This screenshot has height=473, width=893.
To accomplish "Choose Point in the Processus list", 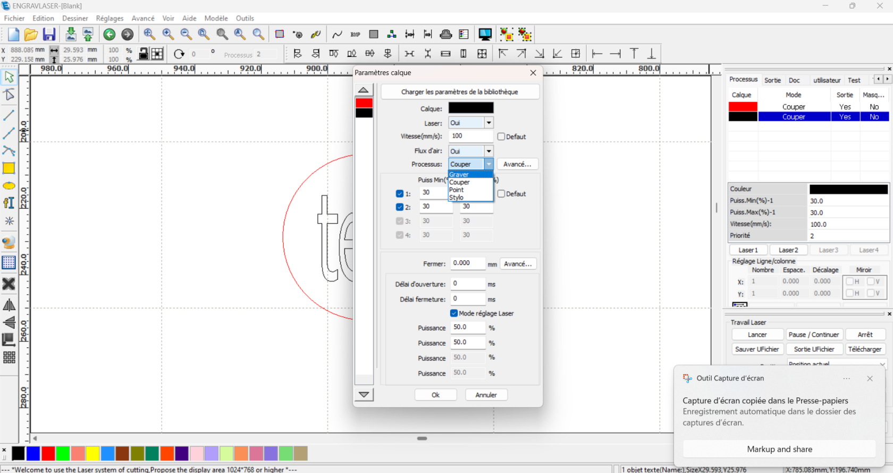I will click(470, 190).
